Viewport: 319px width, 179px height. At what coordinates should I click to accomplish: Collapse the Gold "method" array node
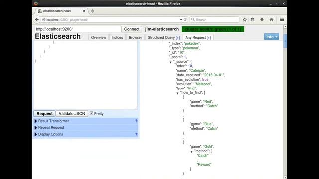tap(191, 152)
